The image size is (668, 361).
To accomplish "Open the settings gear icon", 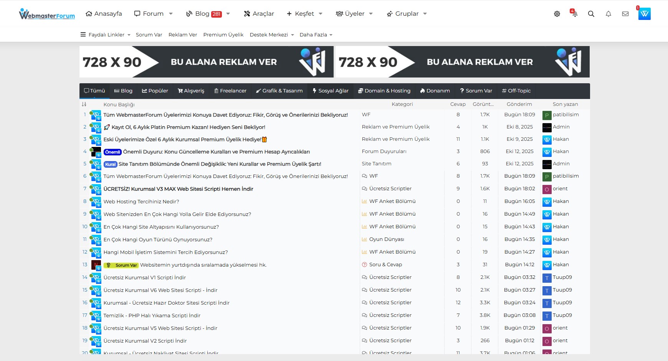I will [x=557, y=13].
